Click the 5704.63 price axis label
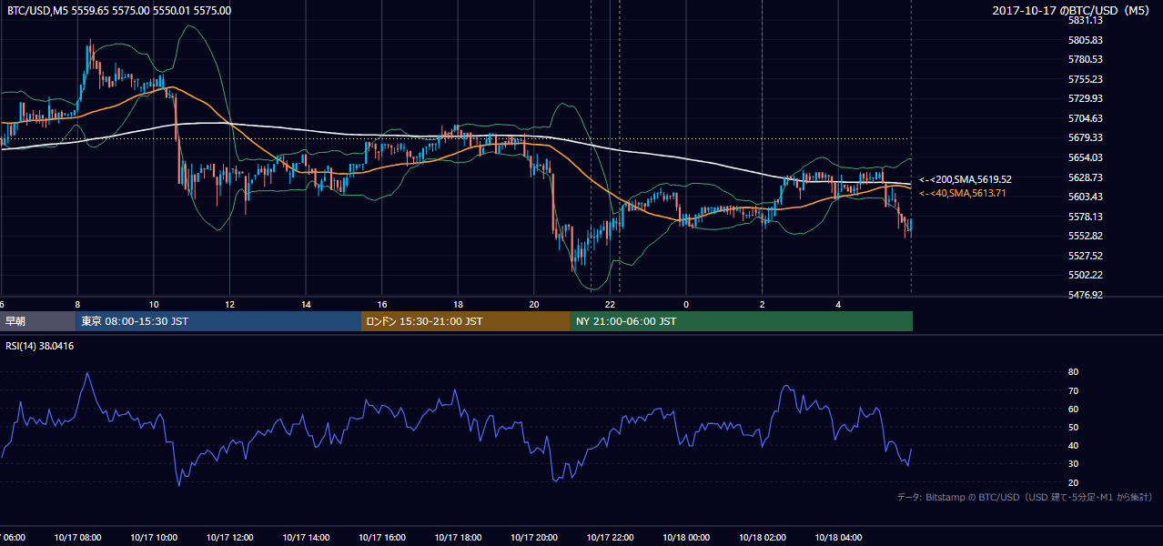Screen dimensions: 1163x546 click(1087, 118)
